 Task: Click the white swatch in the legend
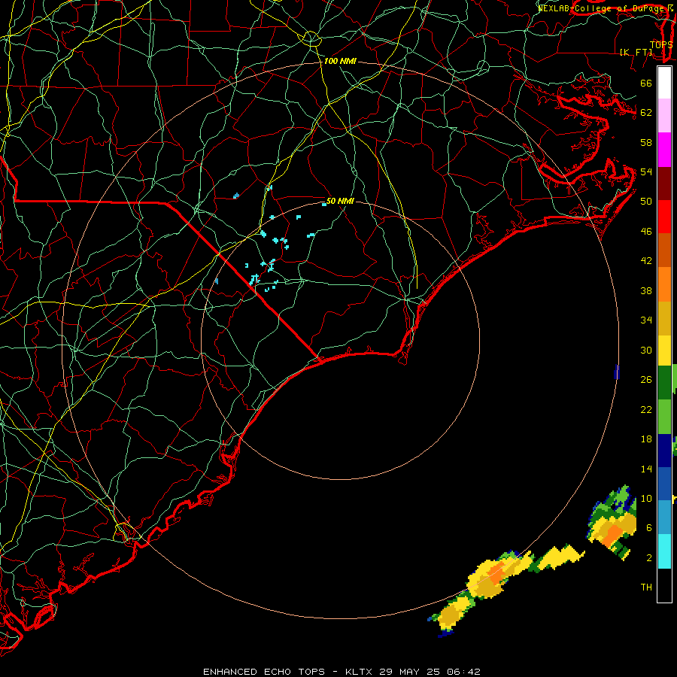664,83
